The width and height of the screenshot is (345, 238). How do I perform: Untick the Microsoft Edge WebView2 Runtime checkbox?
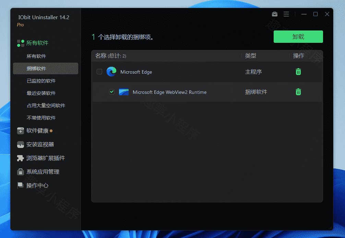tap(112, 92)
